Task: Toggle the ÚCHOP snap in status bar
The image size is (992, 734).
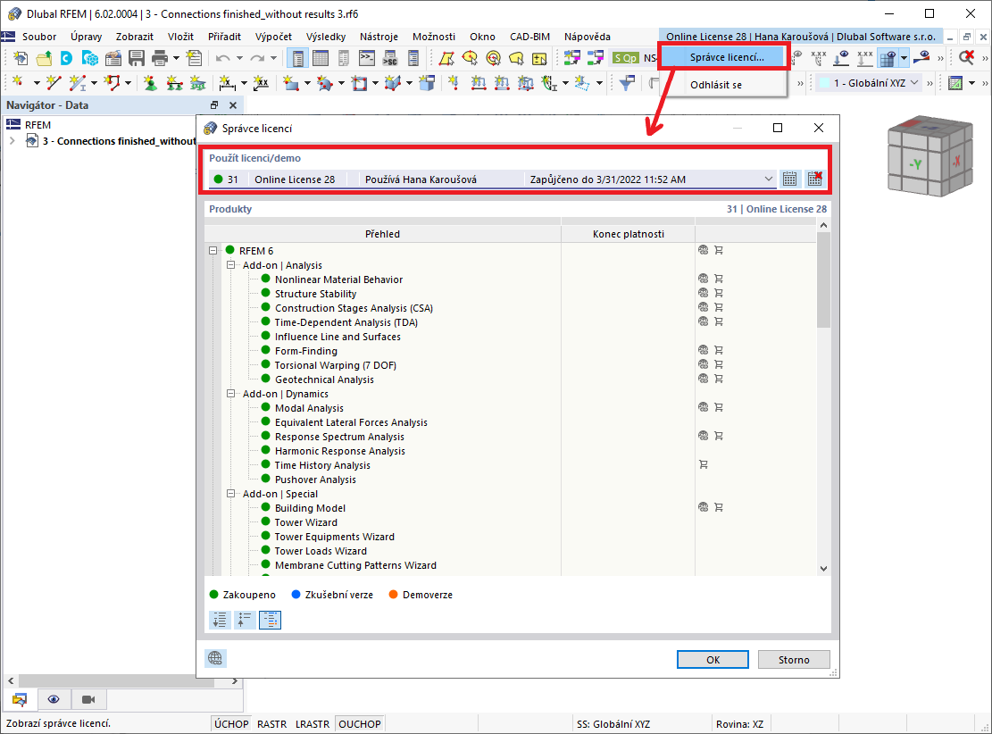Action: 231,724
